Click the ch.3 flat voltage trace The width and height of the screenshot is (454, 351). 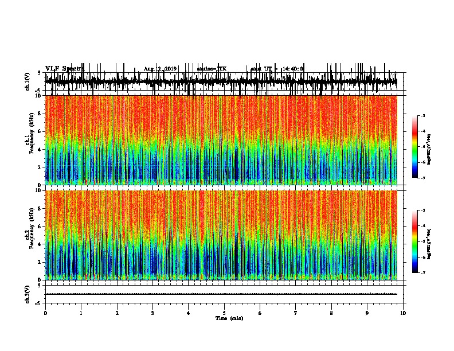221,294
